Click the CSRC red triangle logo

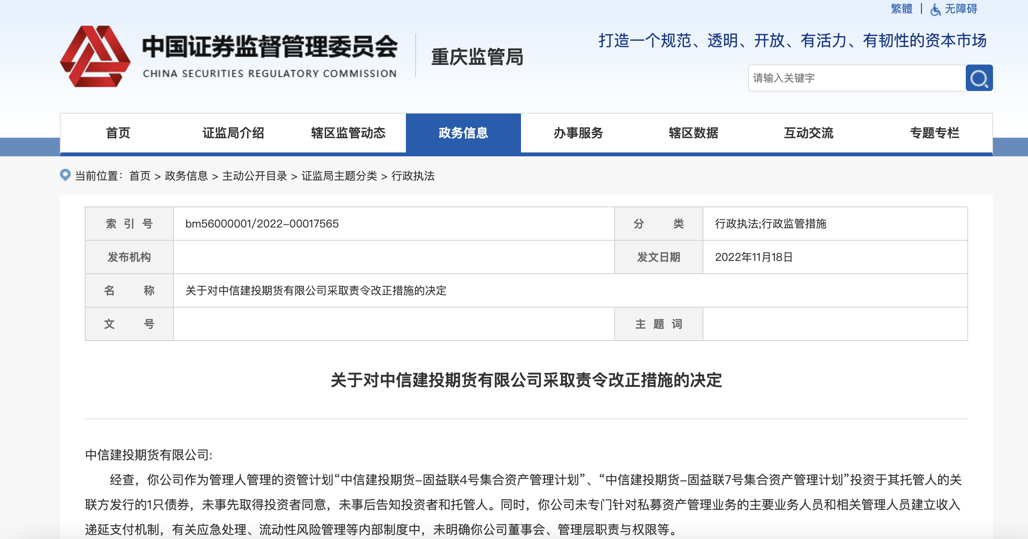(x=95, y=56)
